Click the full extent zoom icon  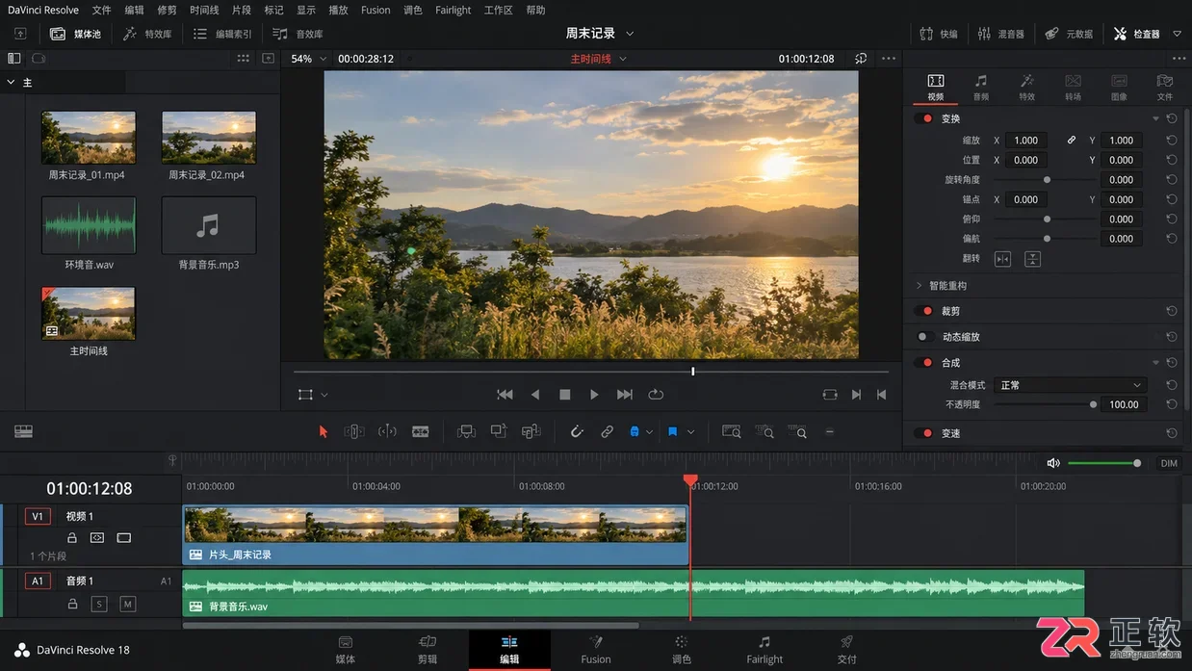pyautogui.click(x=732, y=432)
